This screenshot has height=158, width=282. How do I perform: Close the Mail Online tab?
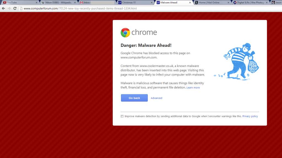pyautogui.click(x=229, y=2)
